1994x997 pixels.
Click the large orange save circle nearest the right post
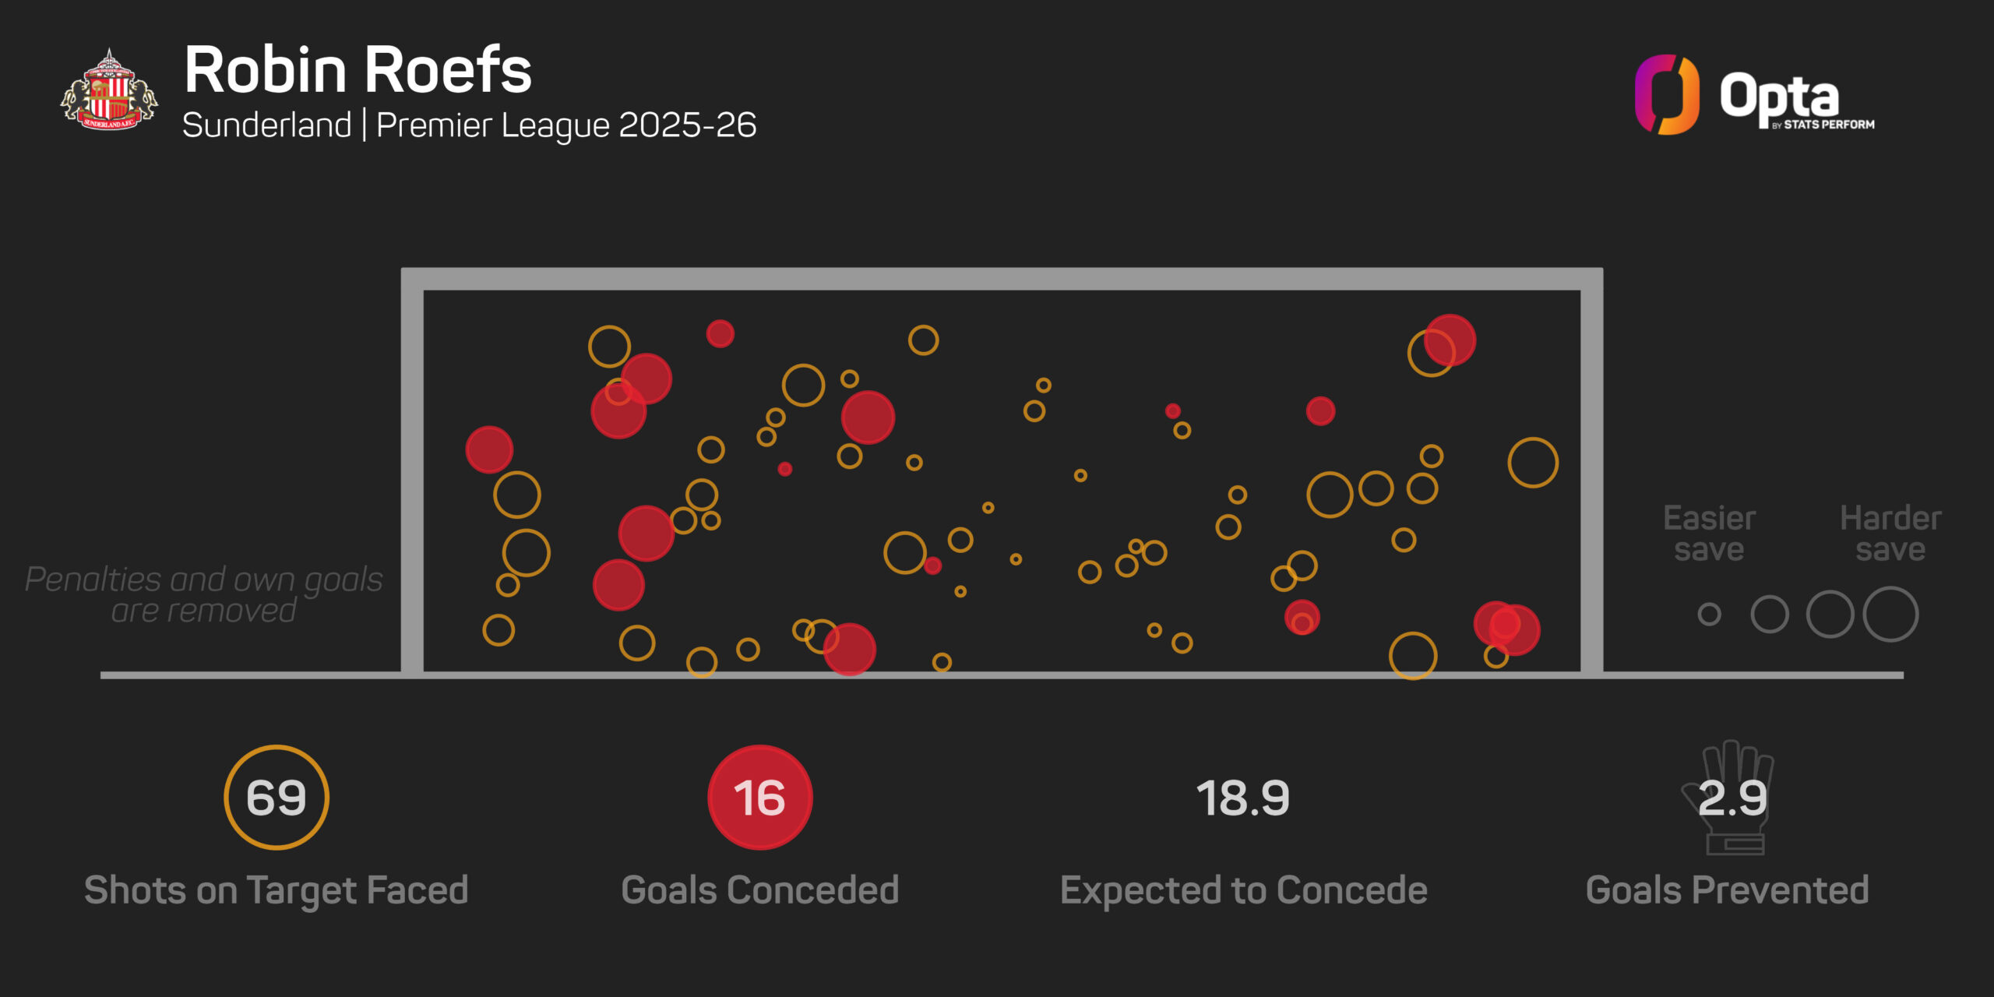pyautogui.click(x=1533, y=463)
